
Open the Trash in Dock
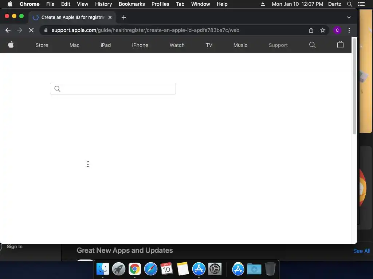click(x=270, y=269)
